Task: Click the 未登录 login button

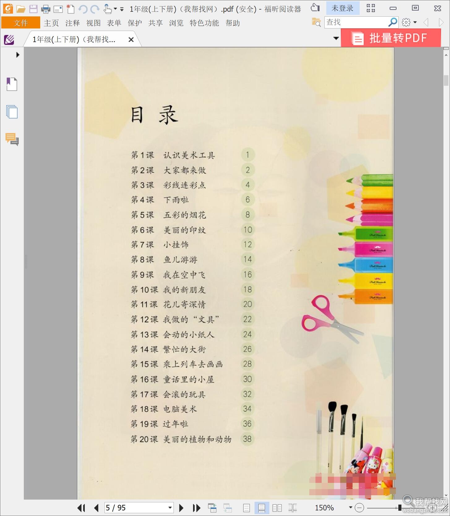Action: pyautogui.click(x=343, y=8)
